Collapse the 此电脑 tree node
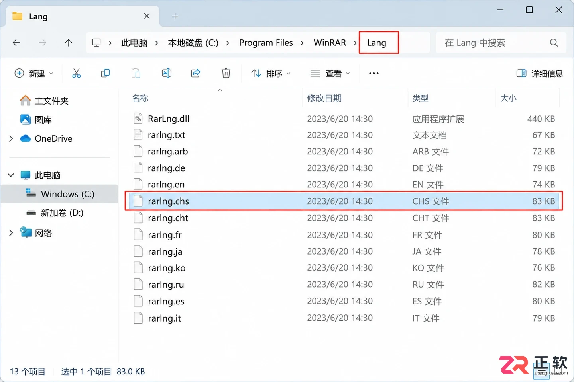Screen dimensions: 574x382 [x=11, y=175]
